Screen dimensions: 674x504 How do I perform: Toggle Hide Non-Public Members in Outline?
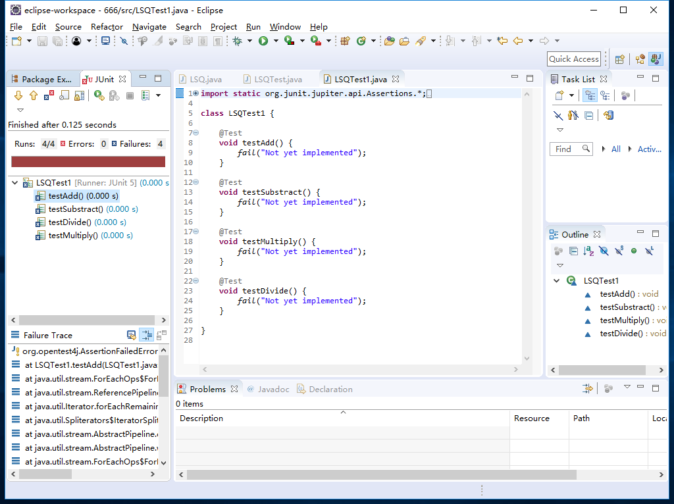634,251
